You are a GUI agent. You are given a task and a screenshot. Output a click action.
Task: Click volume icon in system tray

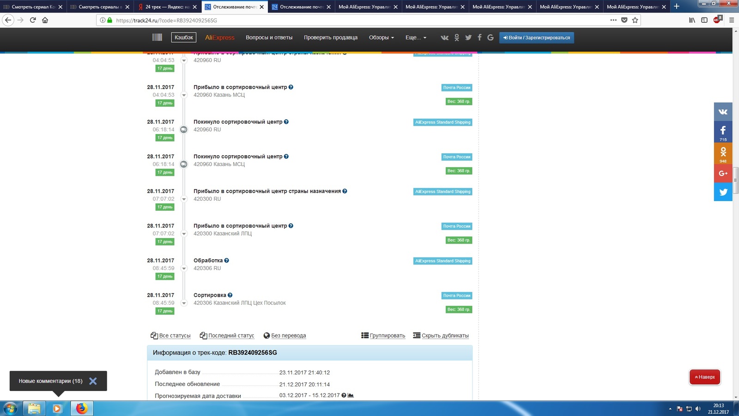(x=698, y=409)
